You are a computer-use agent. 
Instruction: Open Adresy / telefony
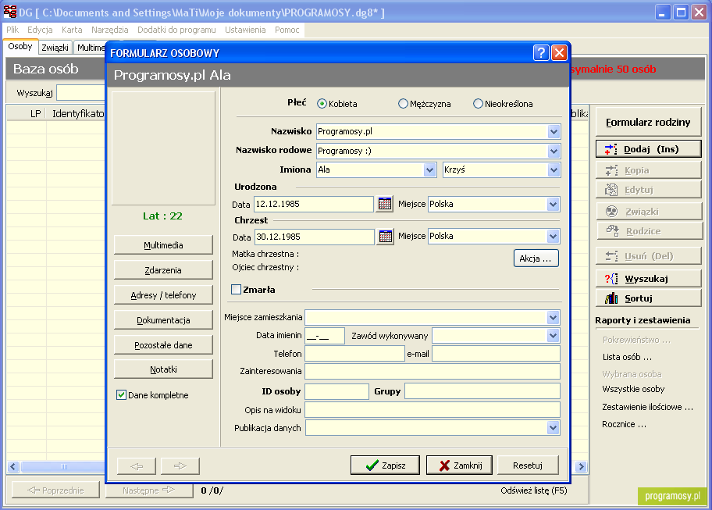(163, 295)
